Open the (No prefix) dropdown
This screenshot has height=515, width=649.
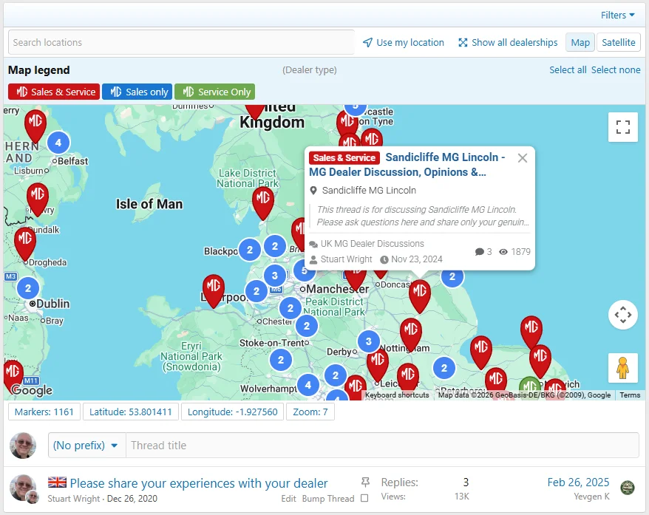(x=86, y=446)
